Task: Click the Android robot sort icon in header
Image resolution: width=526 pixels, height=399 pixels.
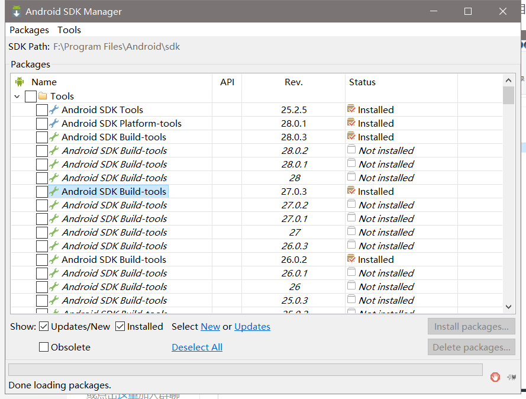Action: [x=20, y=82]
